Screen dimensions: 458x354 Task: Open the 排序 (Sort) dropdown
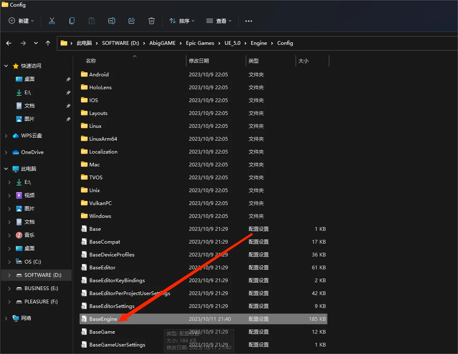coord(182,21)
